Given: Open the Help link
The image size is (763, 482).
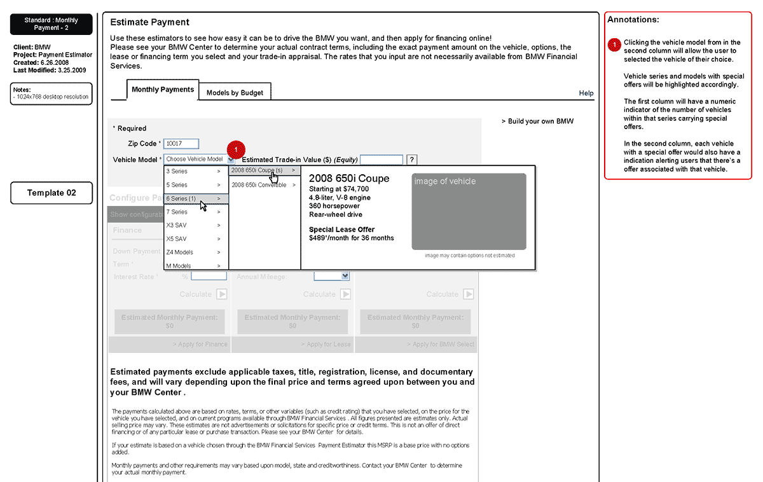Looking at the screenshot, I should [586, 93].
